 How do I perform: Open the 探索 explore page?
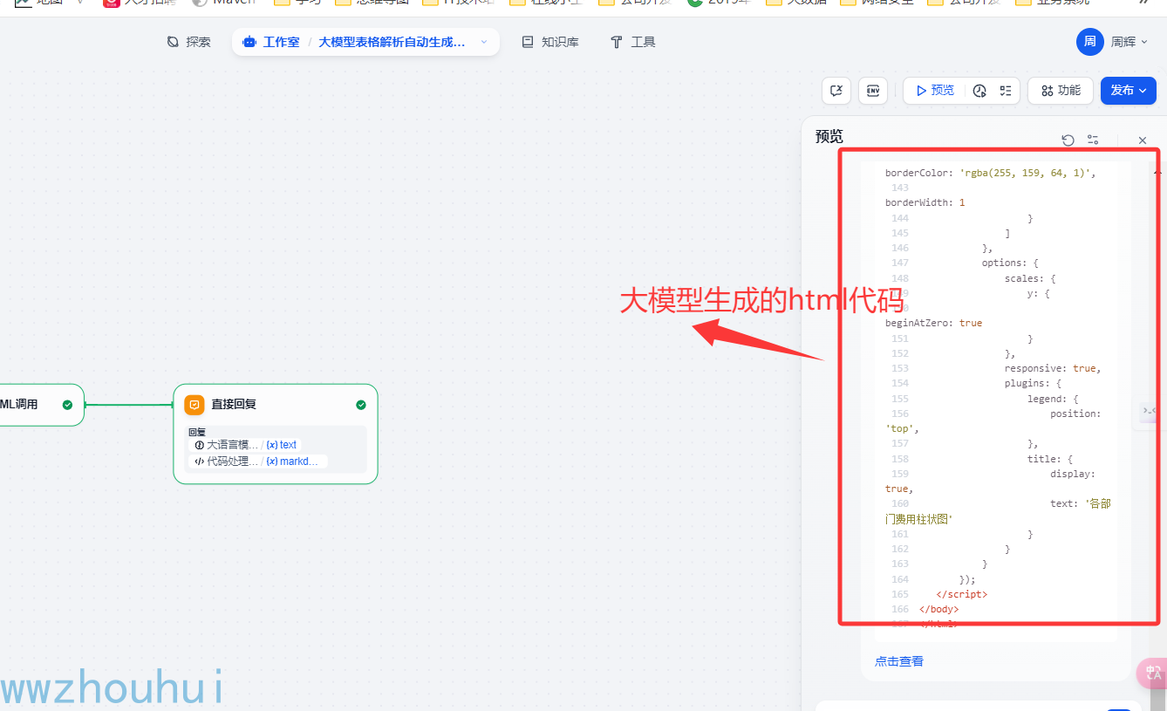click(189, 42)
